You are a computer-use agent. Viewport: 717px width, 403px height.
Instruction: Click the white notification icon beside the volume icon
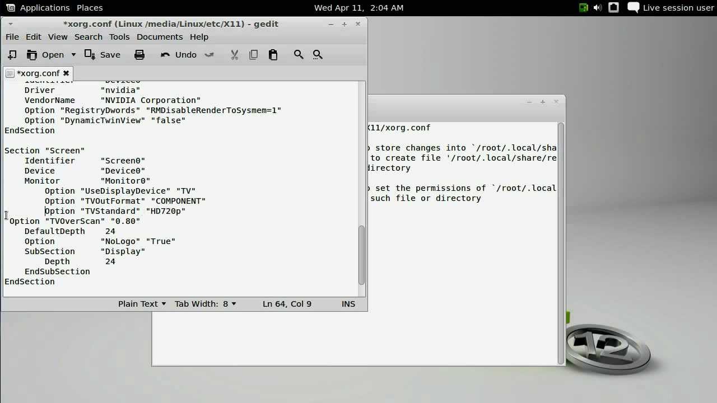(613, 8)
